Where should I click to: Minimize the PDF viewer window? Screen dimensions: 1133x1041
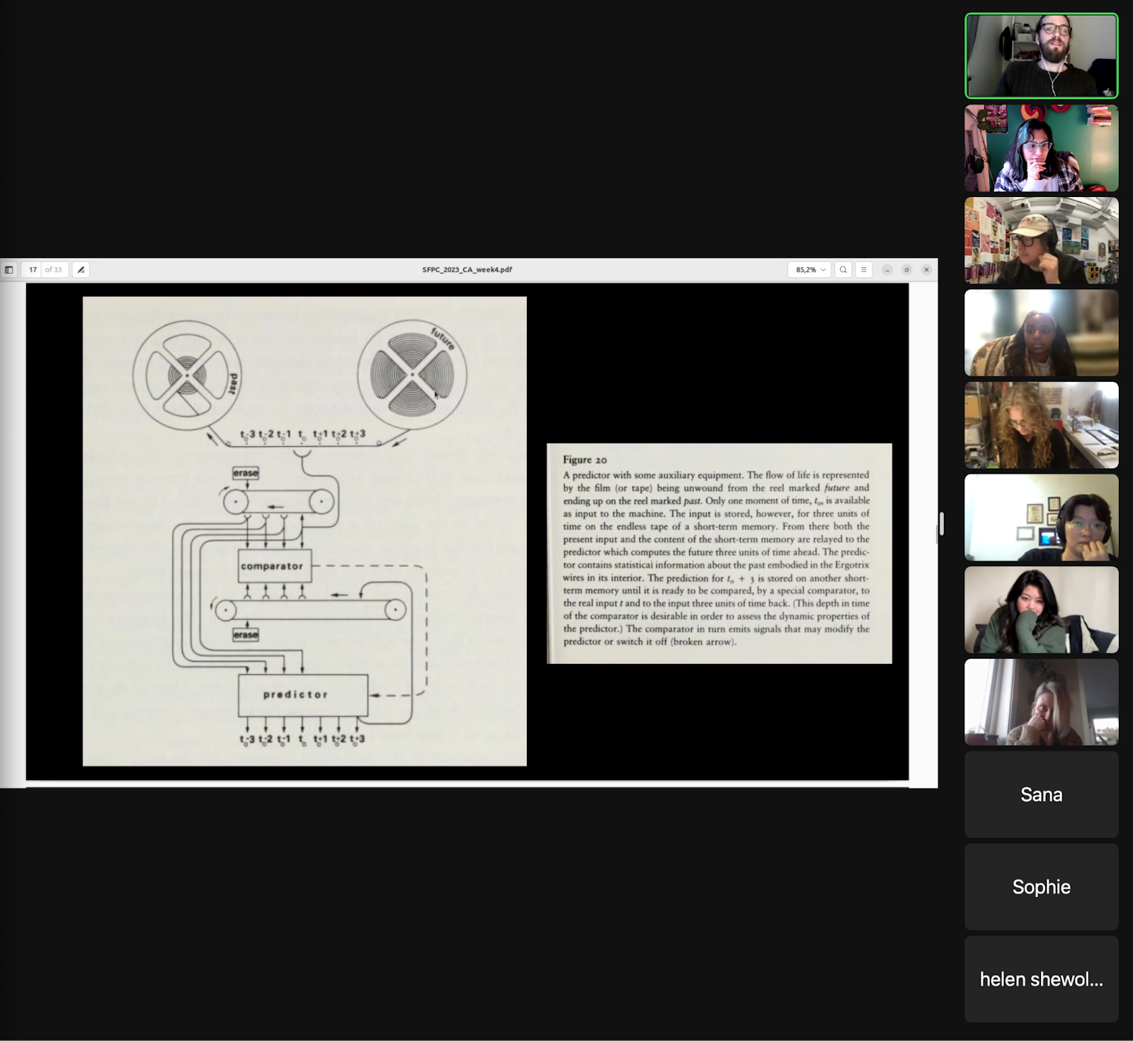(887, 270)
